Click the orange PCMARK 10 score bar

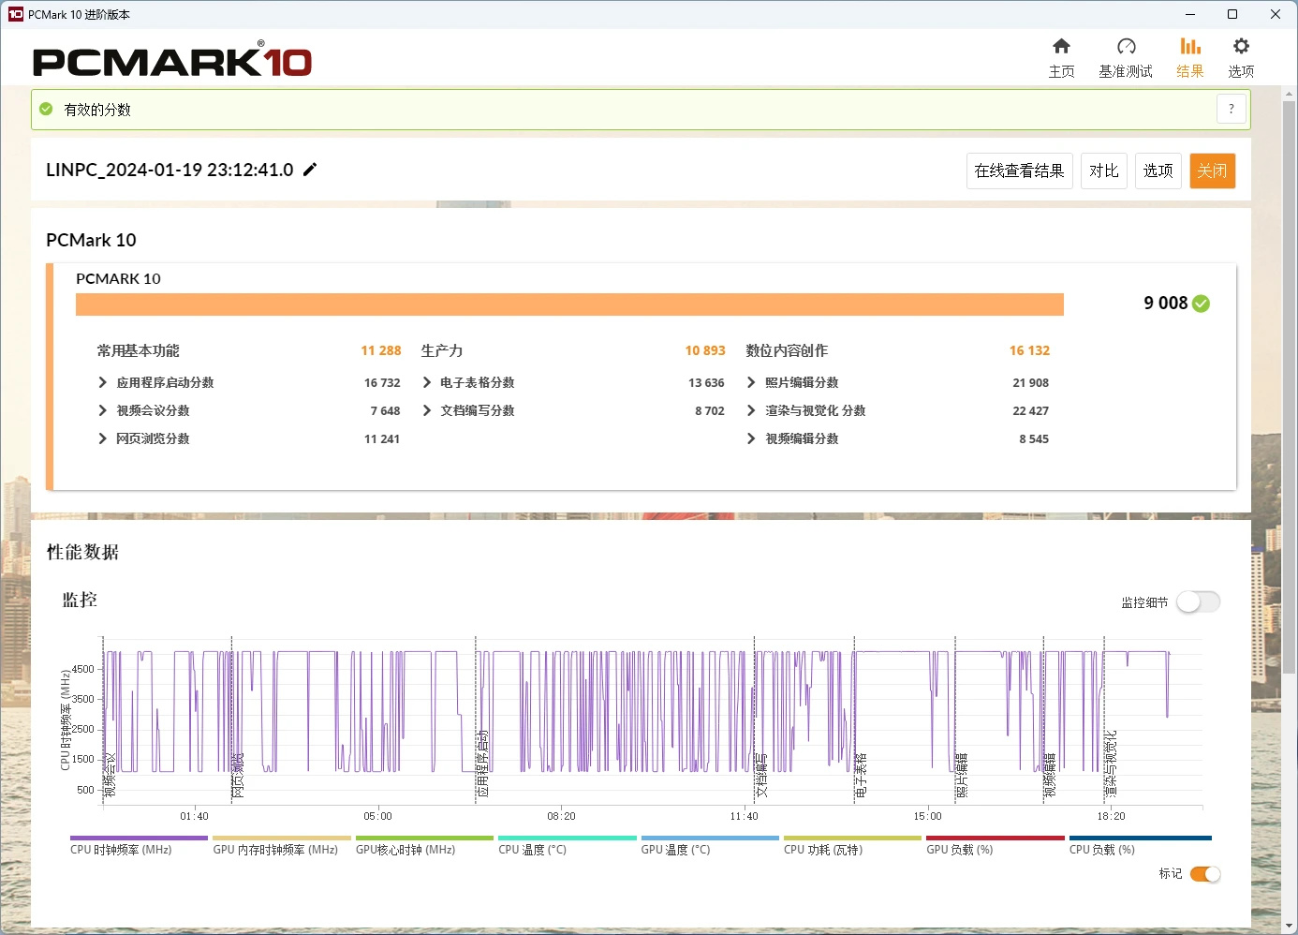click(569, 304)
